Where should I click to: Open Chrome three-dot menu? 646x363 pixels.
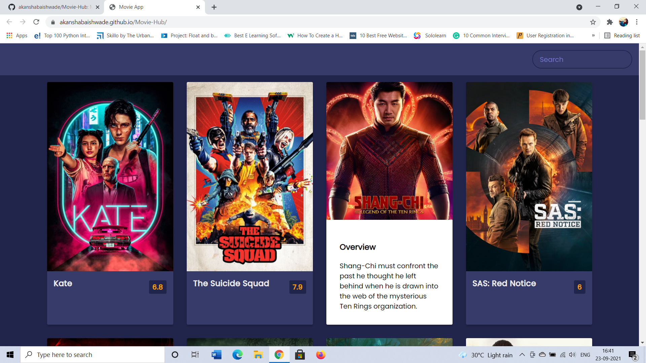point(637,22)
